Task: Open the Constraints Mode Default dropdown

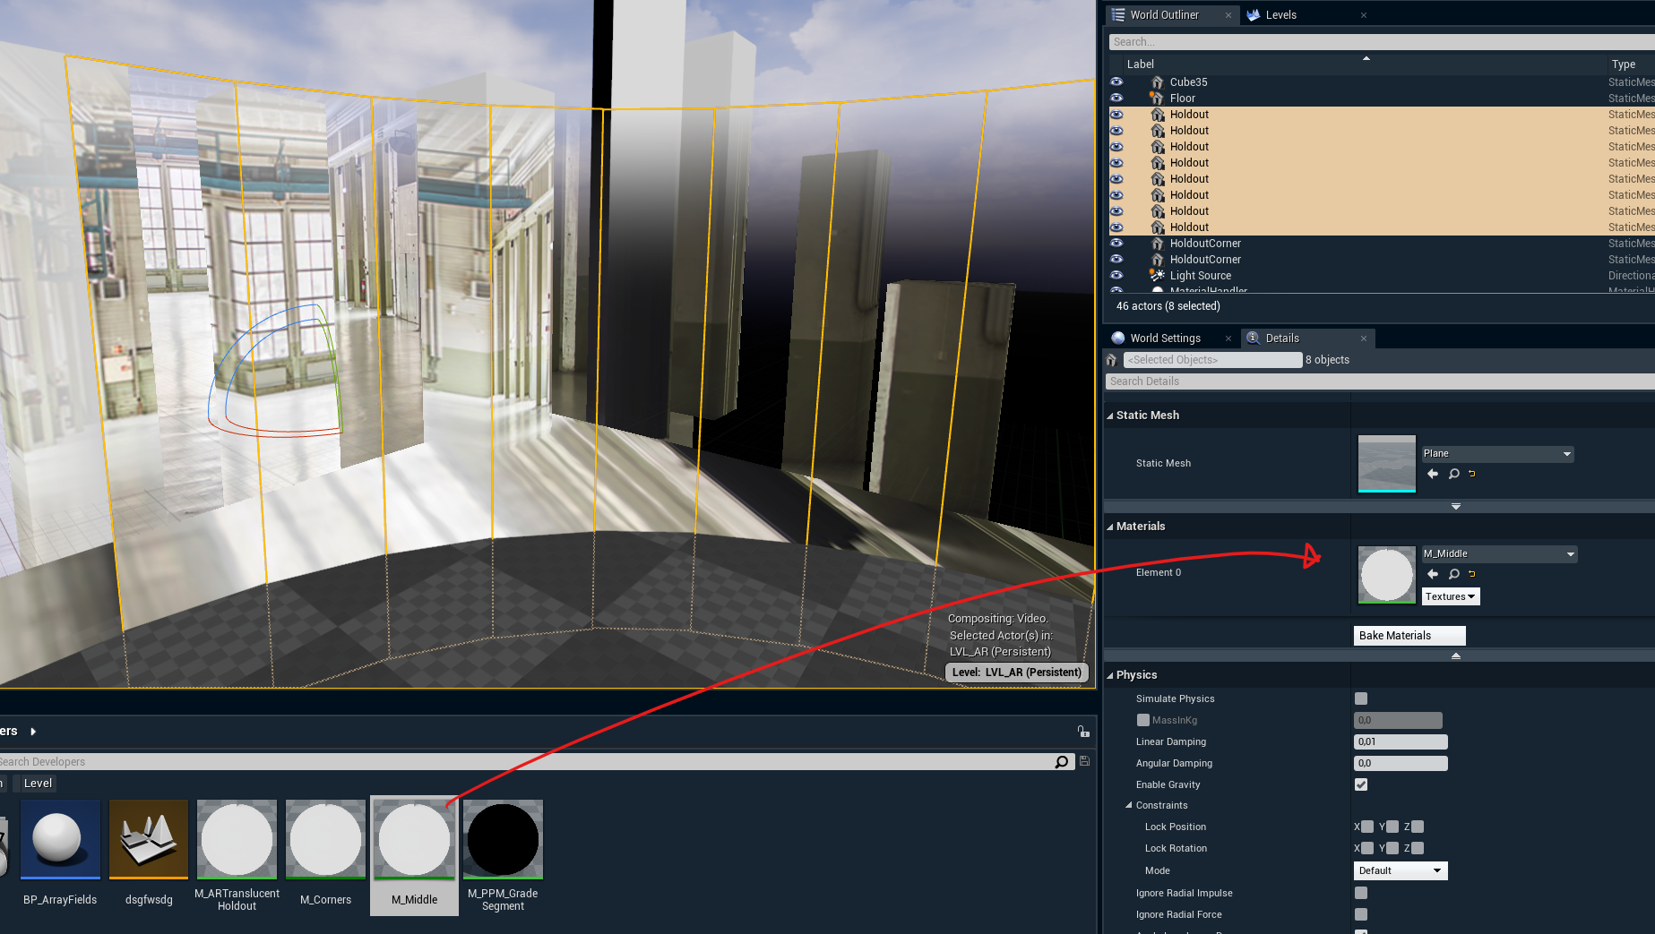Action: point(1400,870)
